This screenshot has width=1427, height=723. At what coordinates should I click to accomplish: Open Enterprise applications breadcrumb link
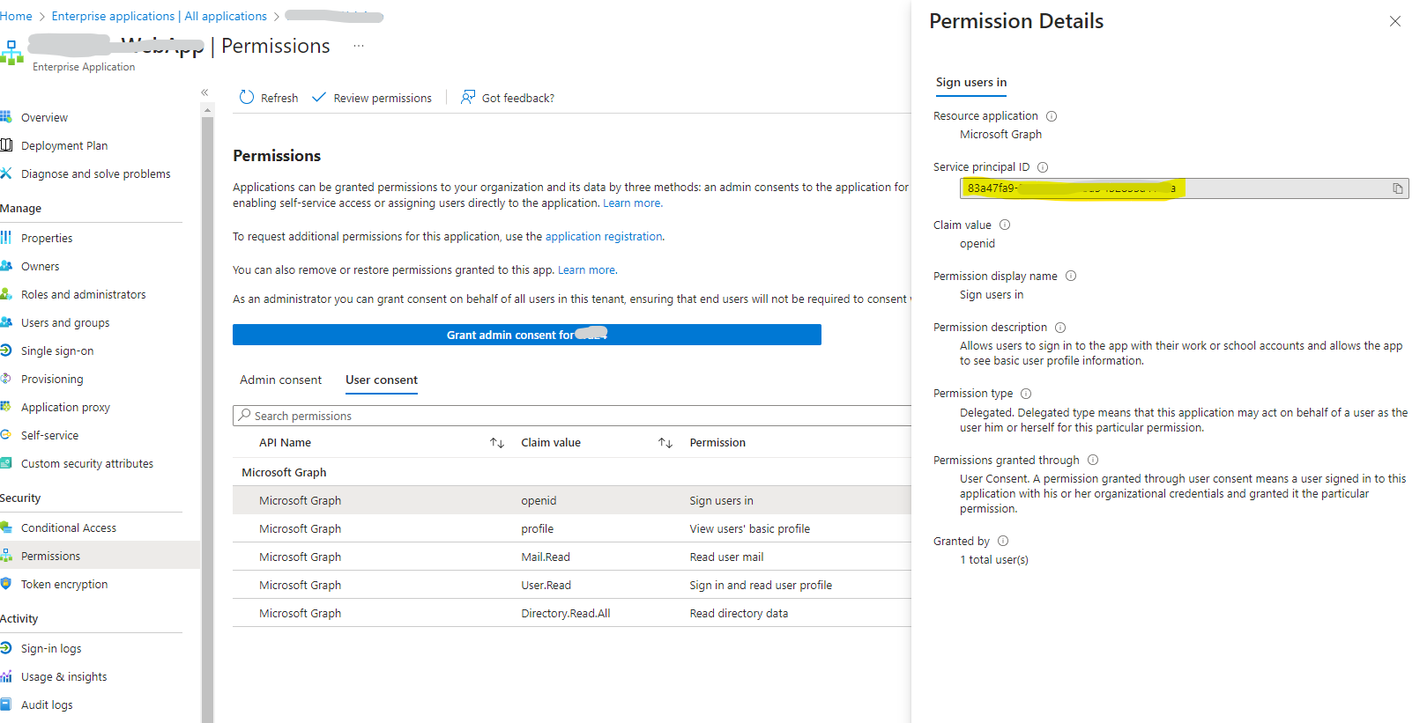pyautogui.click(x=159, y=16)
